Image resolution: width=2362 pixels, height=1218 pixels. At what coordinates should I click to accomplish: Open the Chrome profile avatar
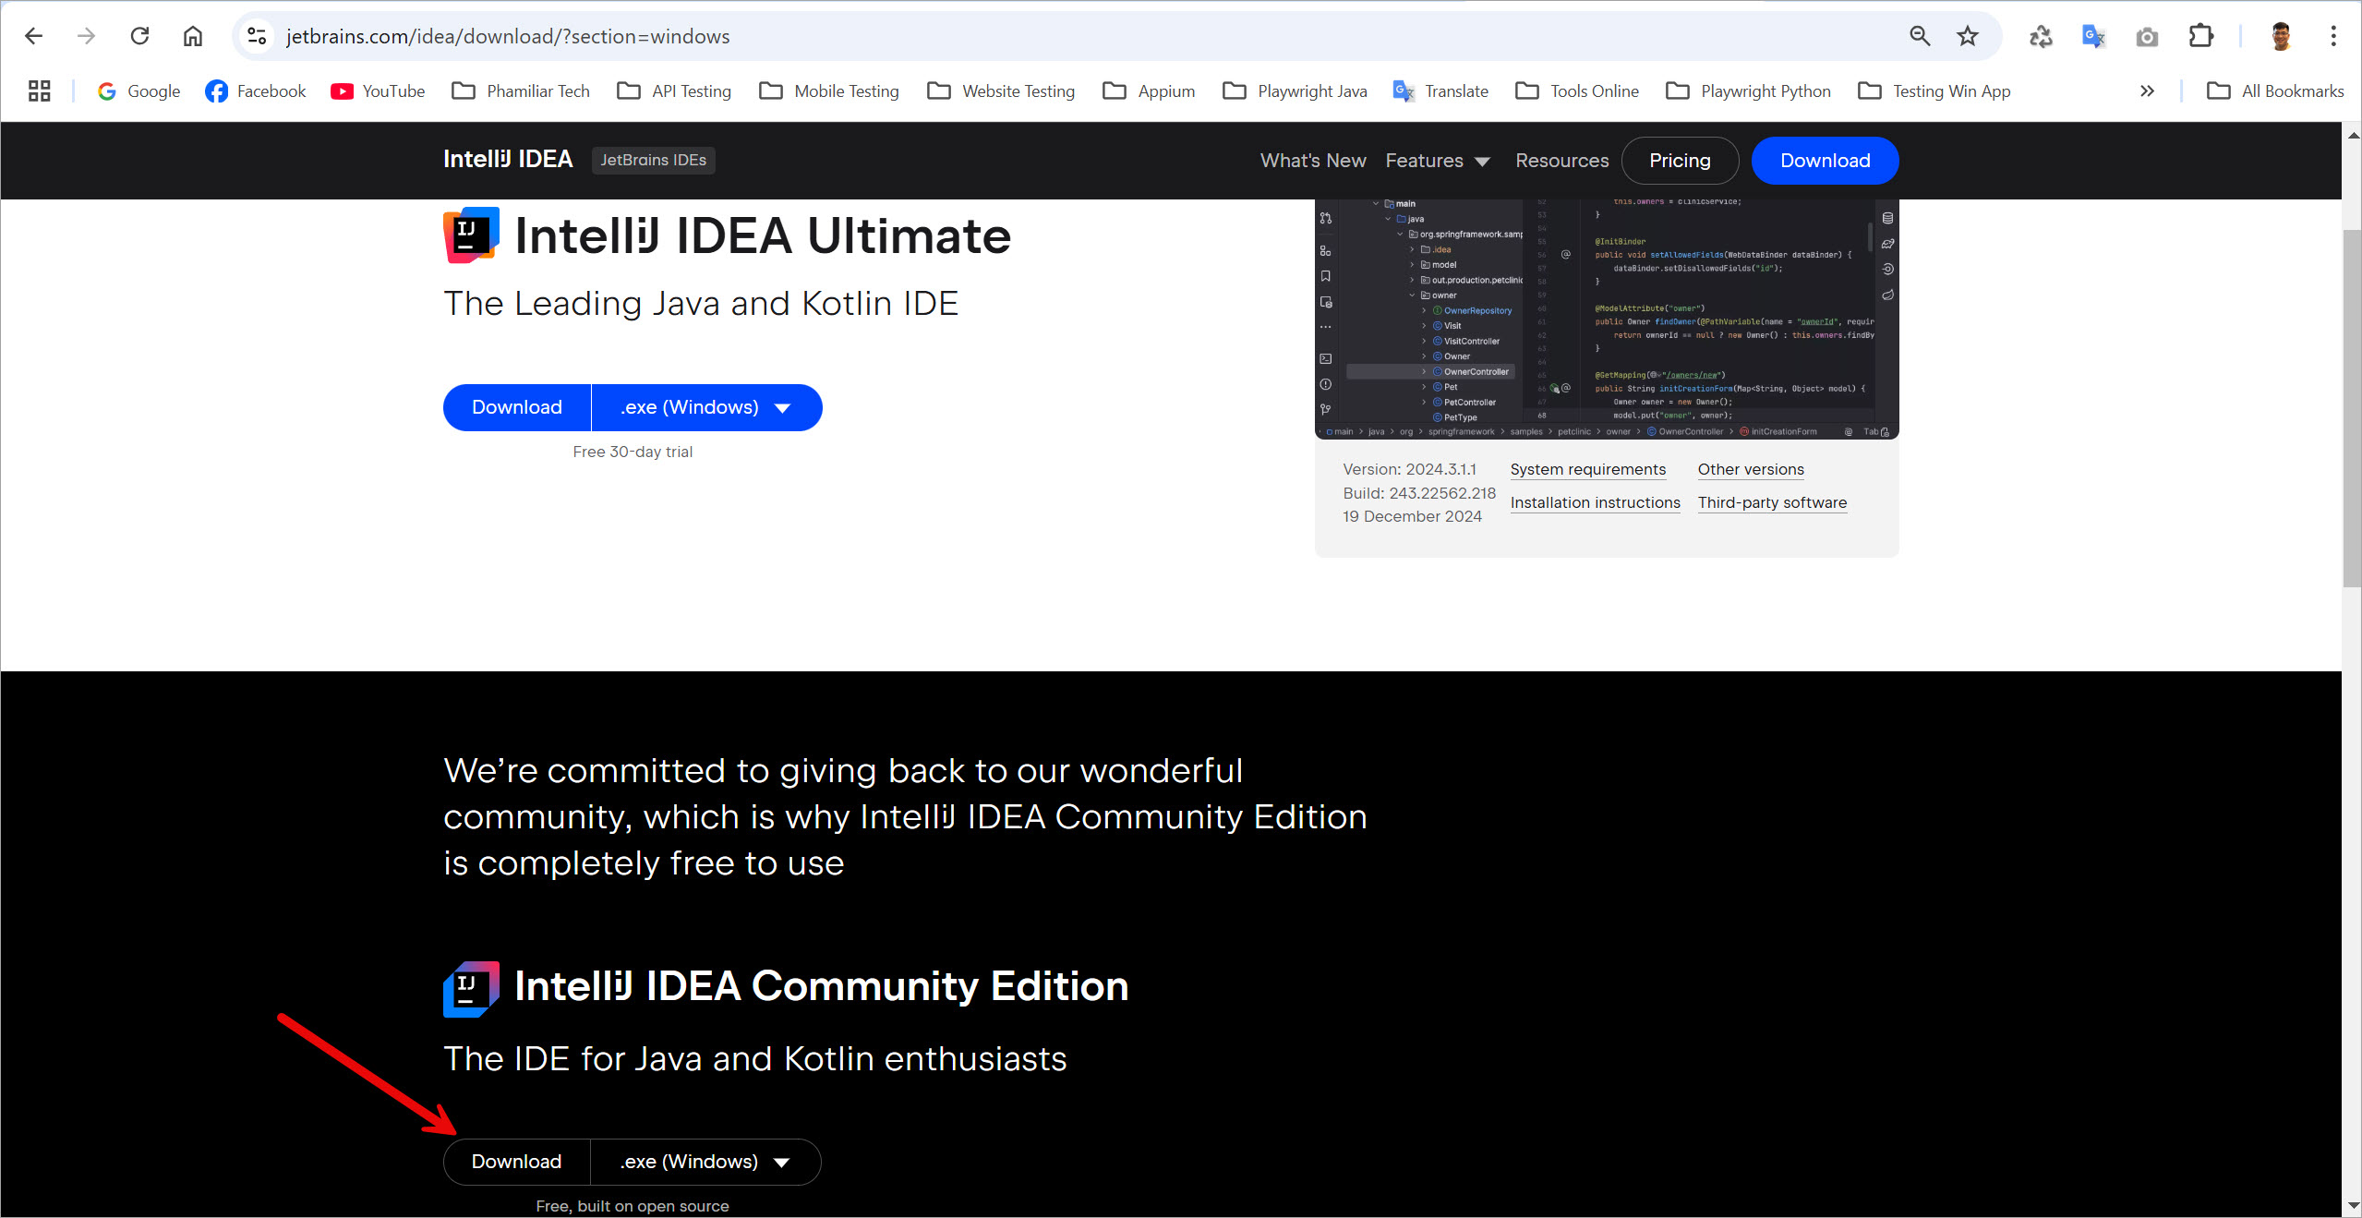click(x=2281, y=36)
